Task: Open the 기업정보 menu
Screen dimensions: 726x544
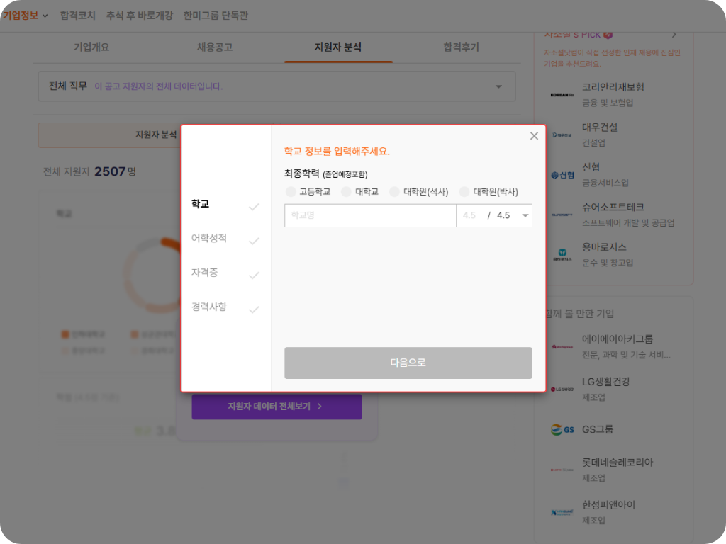Action: 23,14
